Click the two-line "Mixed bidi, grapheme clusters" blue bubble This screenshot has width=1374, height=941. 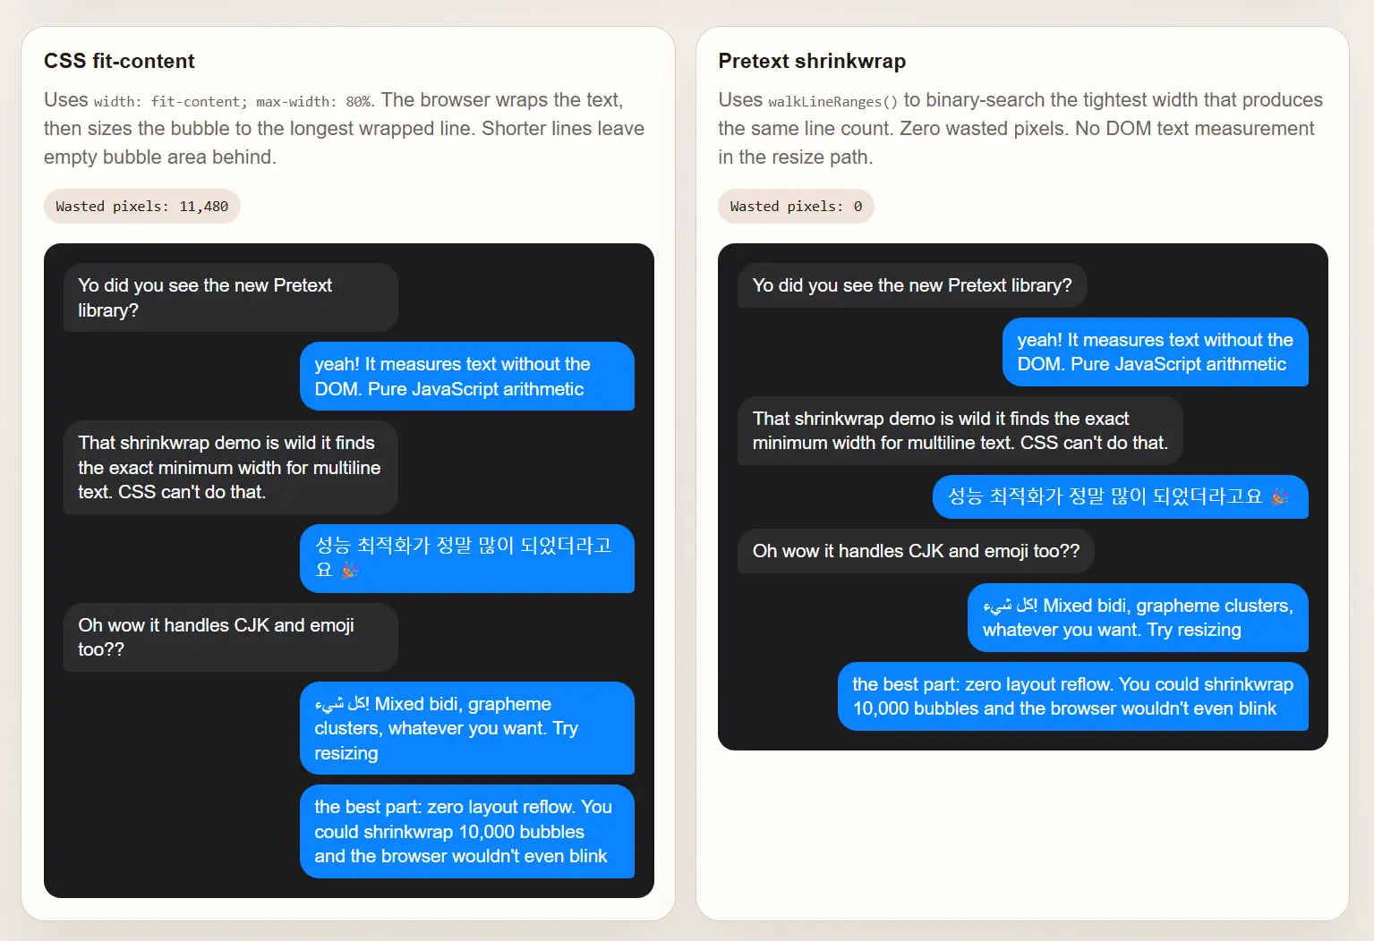pyautogui.click(x=1137, y=617)
